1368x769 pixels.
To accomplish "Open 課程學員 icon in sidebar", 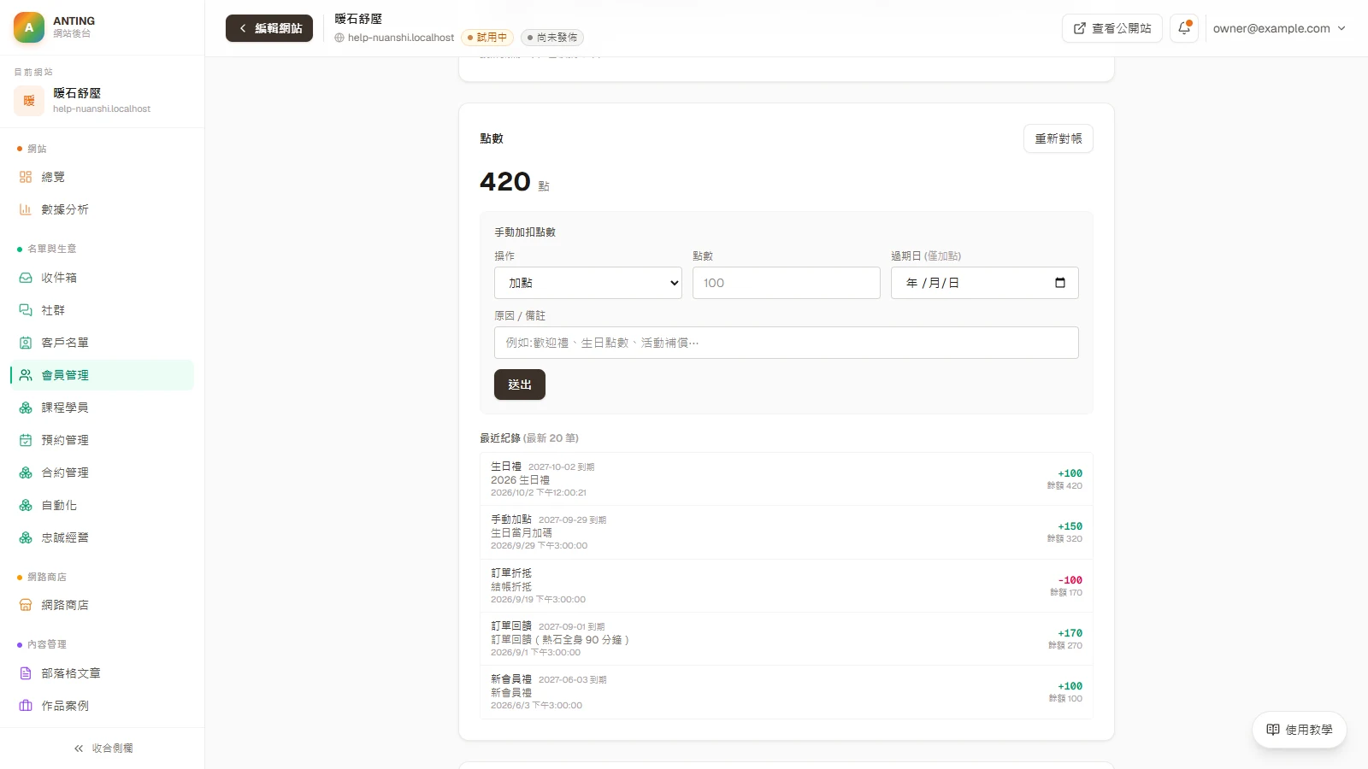I will click(26, 408).
